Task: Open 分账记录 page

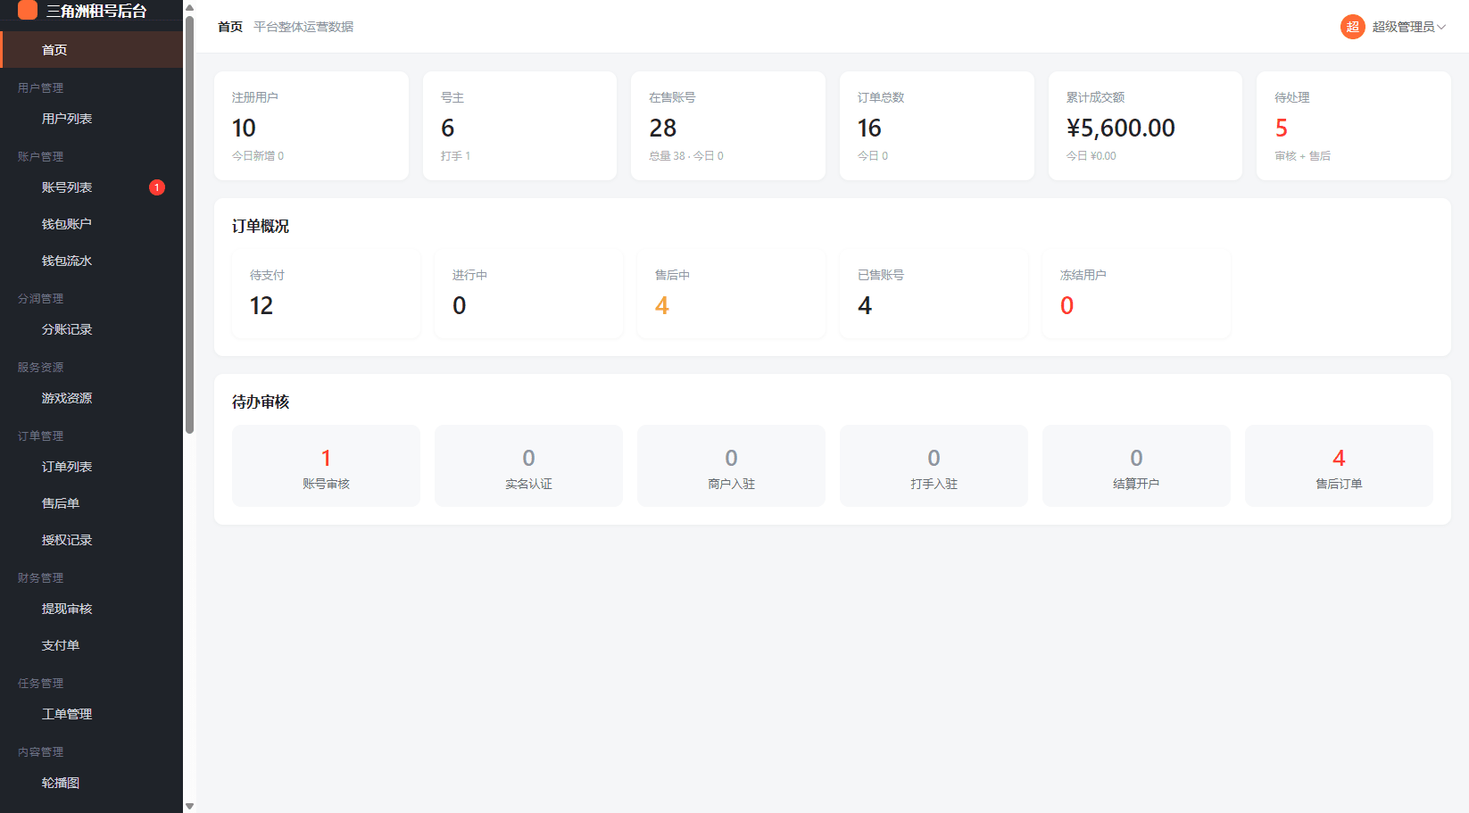Action: tap(92, 329)
